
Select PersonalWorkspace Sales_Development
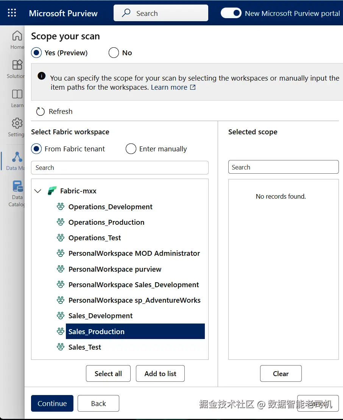[134, 285]
